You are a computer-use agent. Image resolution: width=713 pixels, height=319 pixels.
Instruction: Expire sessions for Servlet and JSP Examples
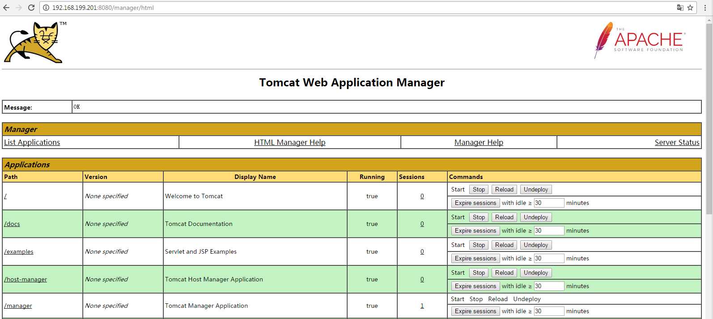475,259
